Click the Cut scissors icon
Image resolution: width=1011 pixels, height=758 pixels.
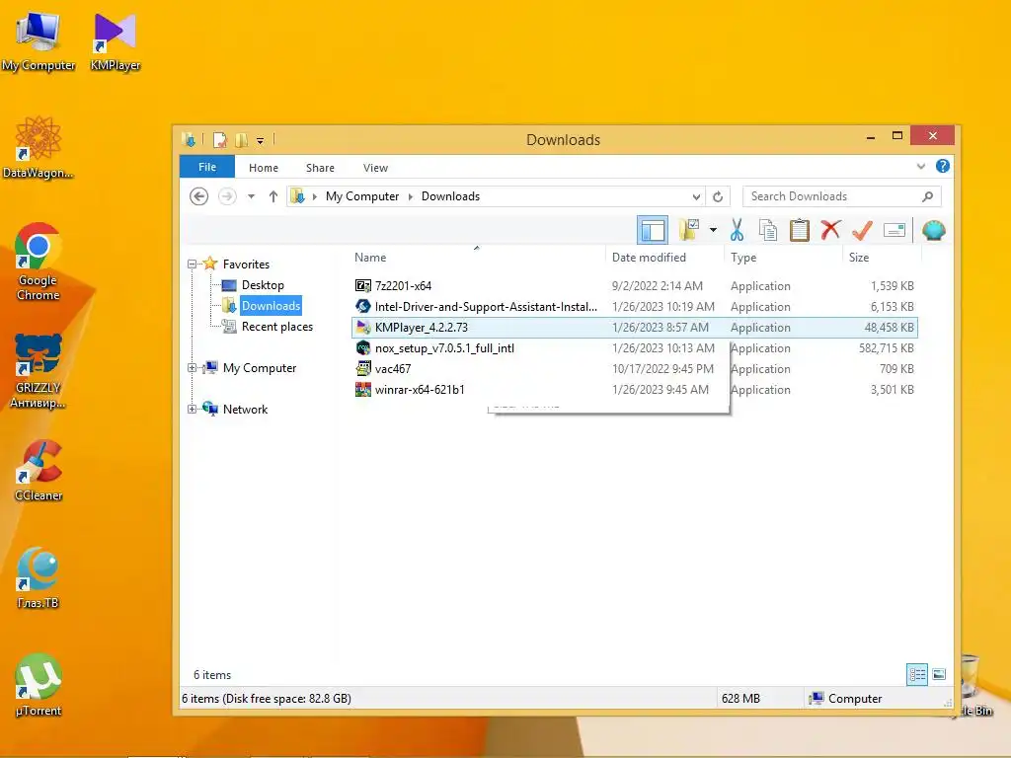[737, 230]
